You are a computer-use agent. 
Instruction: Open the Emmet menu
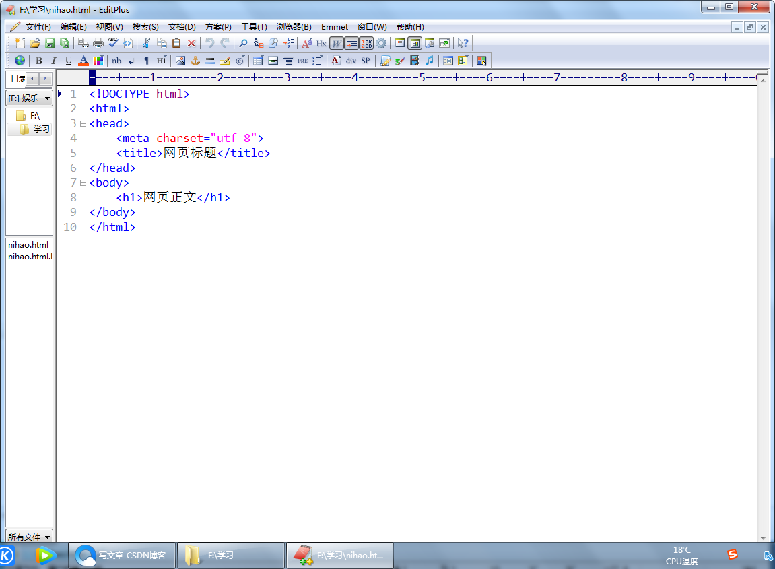coord(335,27)
